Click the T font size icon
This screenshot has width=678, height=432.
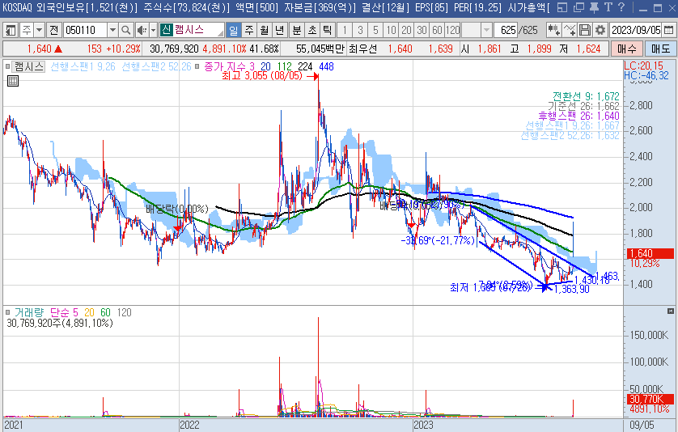point(608,7)
